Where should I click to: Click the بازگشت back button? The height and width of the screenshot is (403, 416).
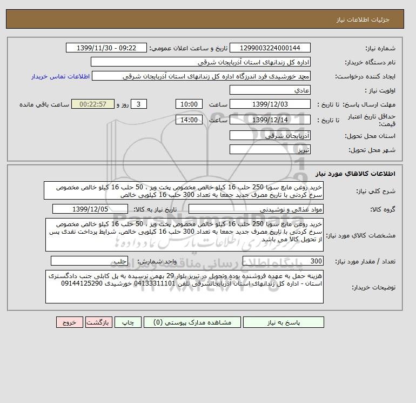(99, 322)
